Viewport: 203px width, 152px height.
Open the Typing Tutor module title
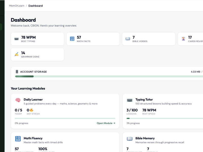click(144, 100)
